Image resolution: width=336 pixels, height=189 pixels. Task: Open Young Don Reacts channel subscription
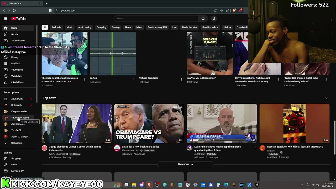[18, 118]
